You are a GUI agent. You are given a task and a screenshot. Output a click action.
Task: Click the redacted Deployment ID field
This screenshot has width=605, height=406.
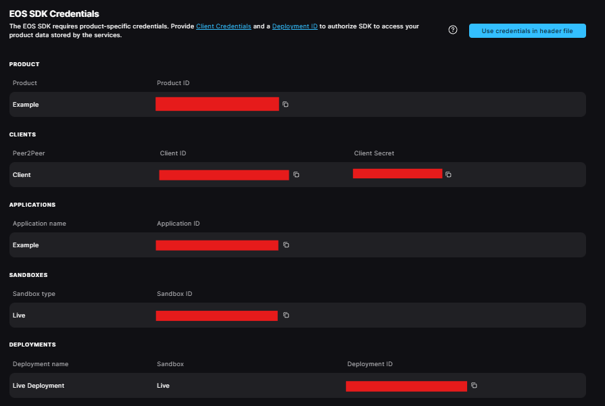[406, 386]
